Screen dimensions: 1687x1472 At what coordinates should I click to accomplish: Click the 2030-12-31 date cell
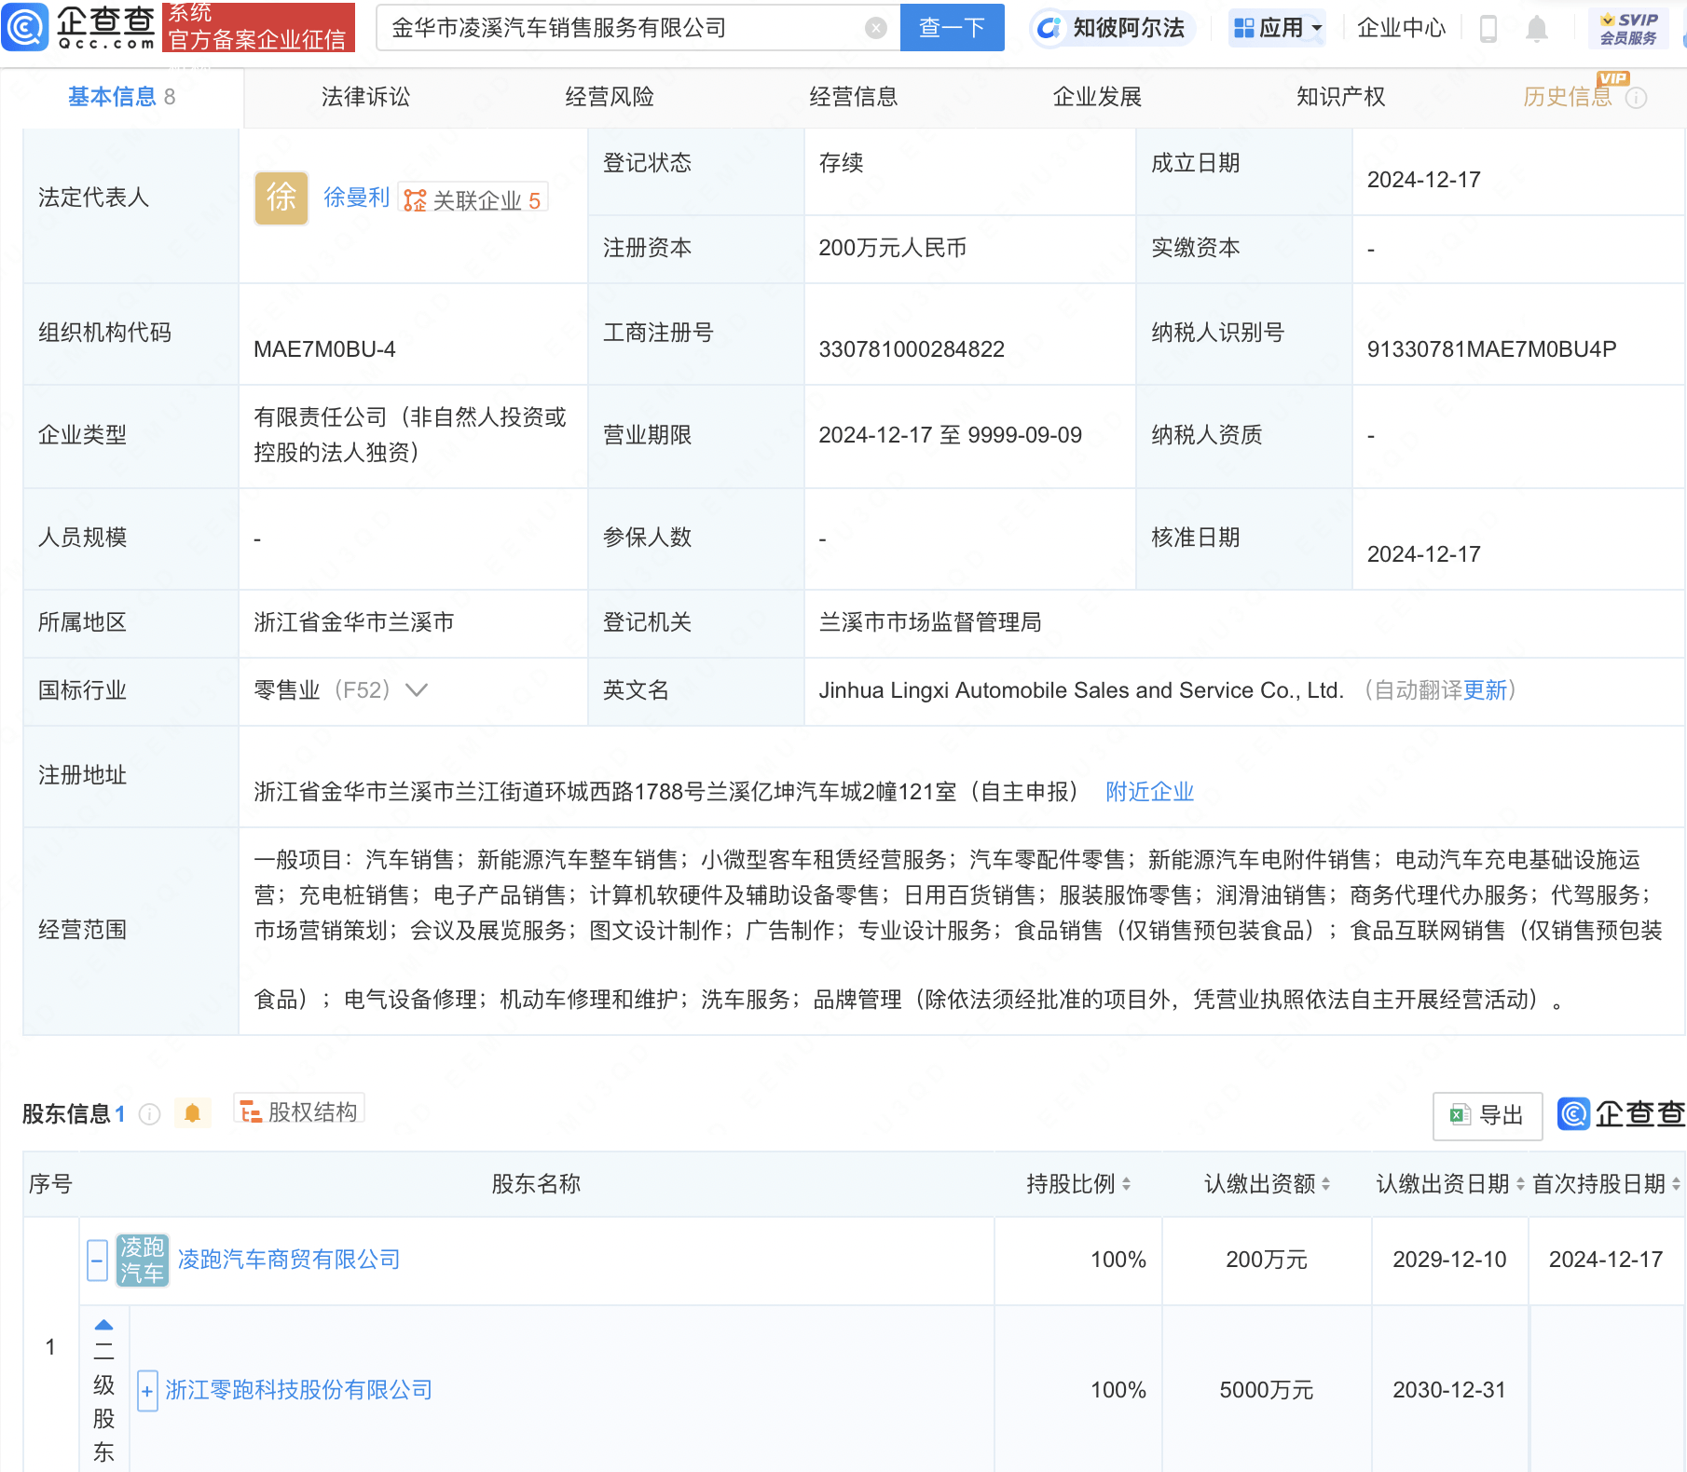coord(1449,1390)
